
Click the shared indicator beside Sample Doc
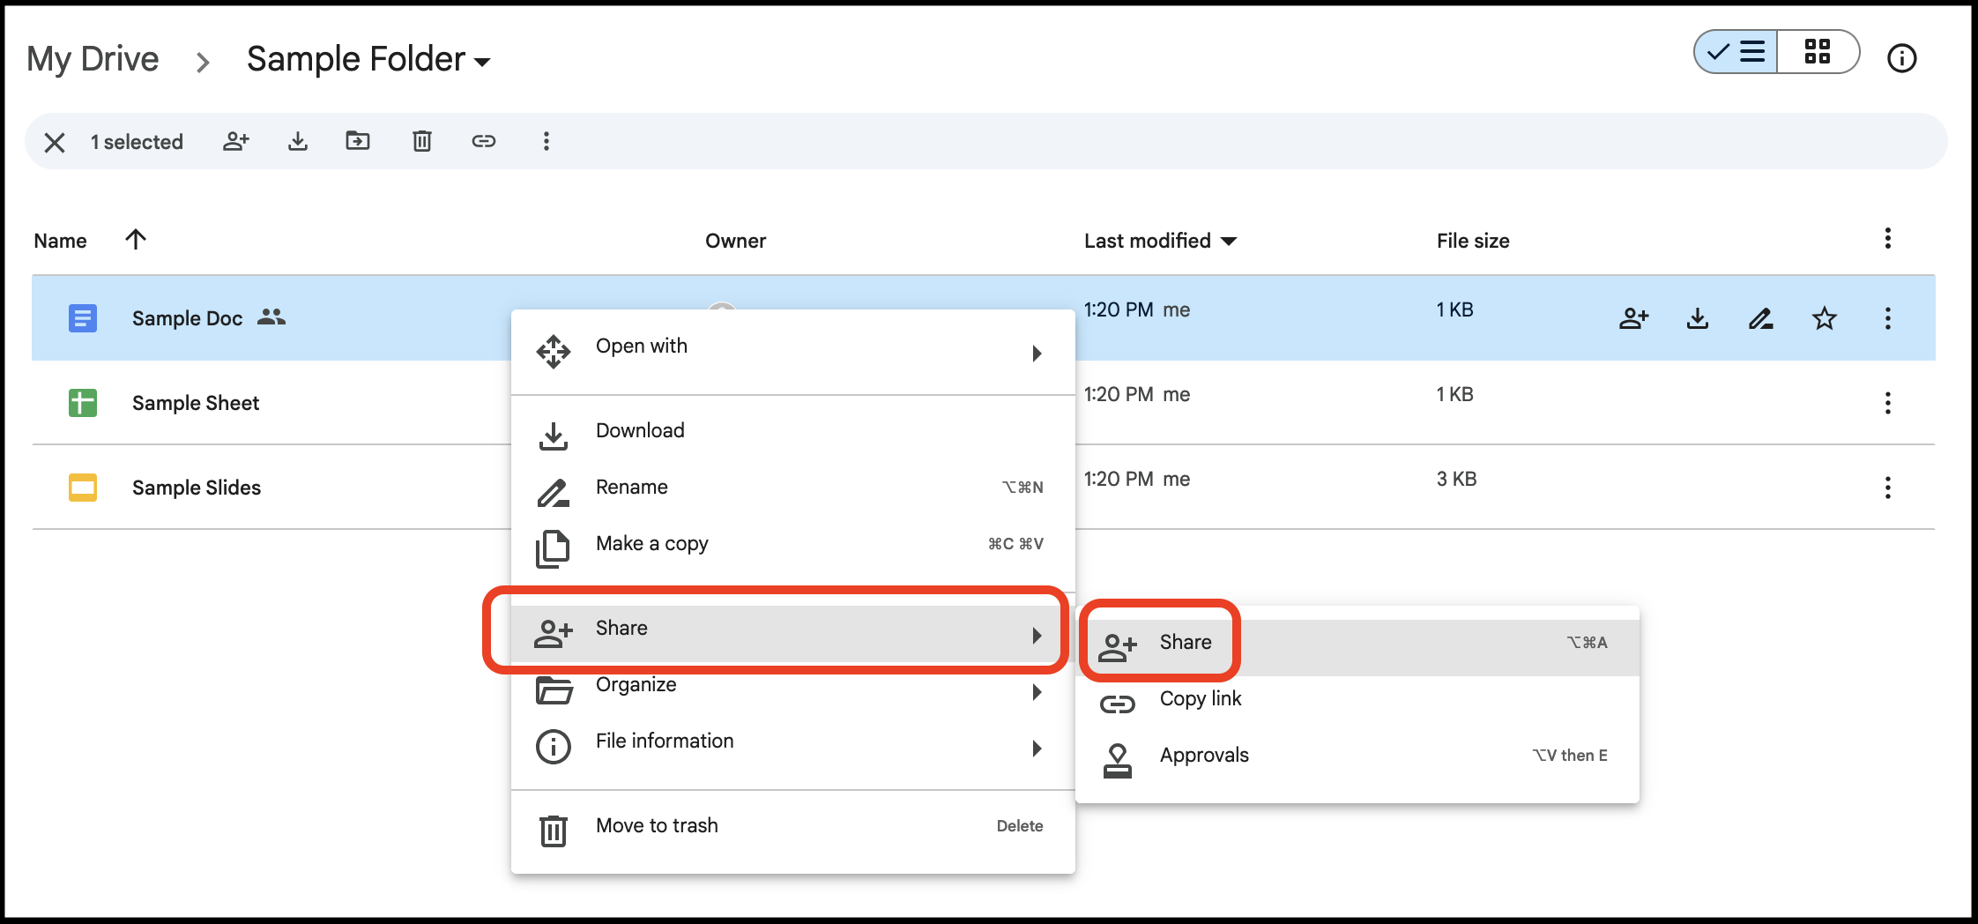[x=271, y=317]
